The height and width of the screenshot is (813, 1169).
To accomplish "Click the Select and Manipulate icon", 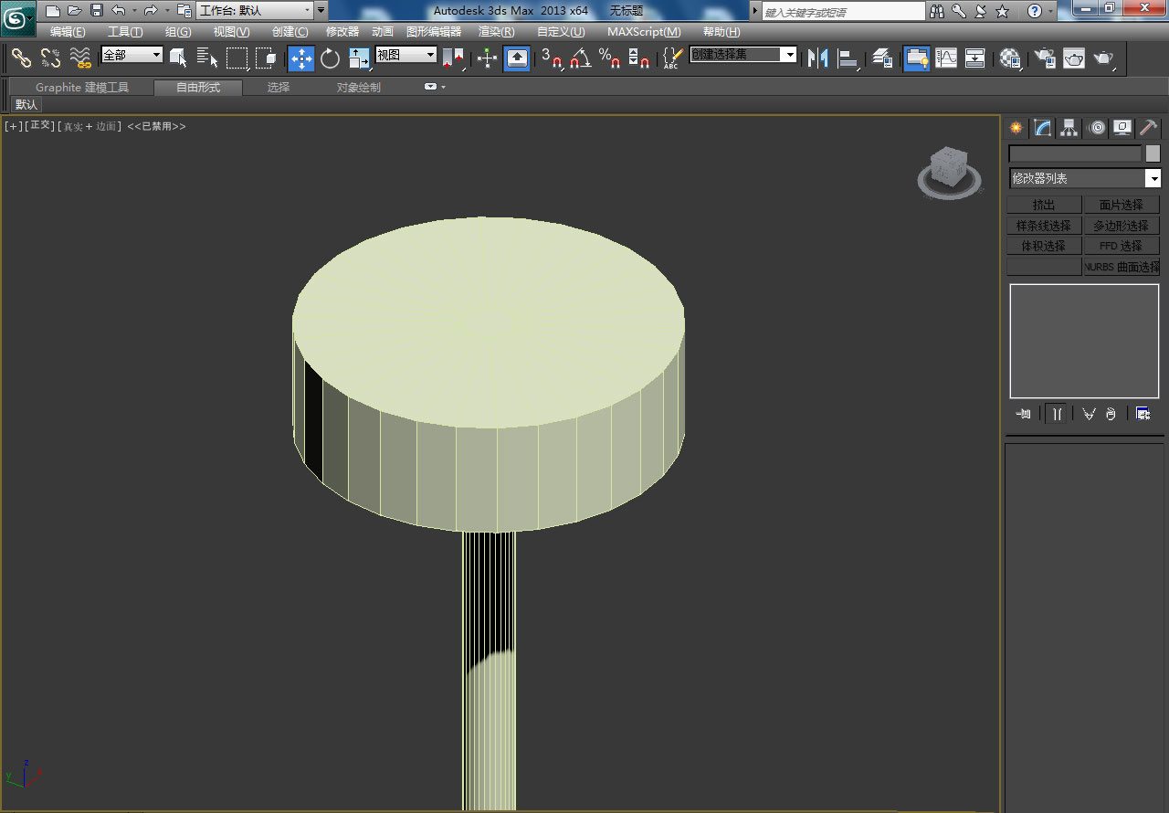I will (487, 58).
